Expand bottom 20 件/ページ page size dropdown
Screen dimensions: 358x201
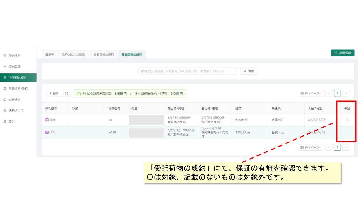coord(311,147)
